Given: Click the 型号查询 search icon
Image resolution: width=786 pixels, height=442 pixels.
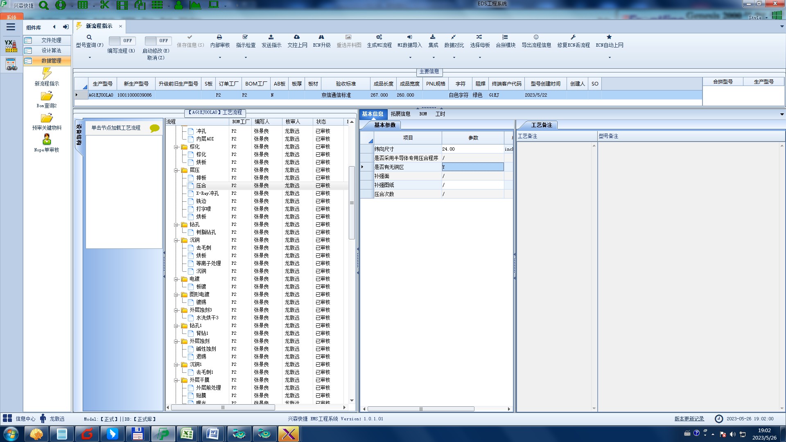Looking at the screenshot, I should (89, 37).
